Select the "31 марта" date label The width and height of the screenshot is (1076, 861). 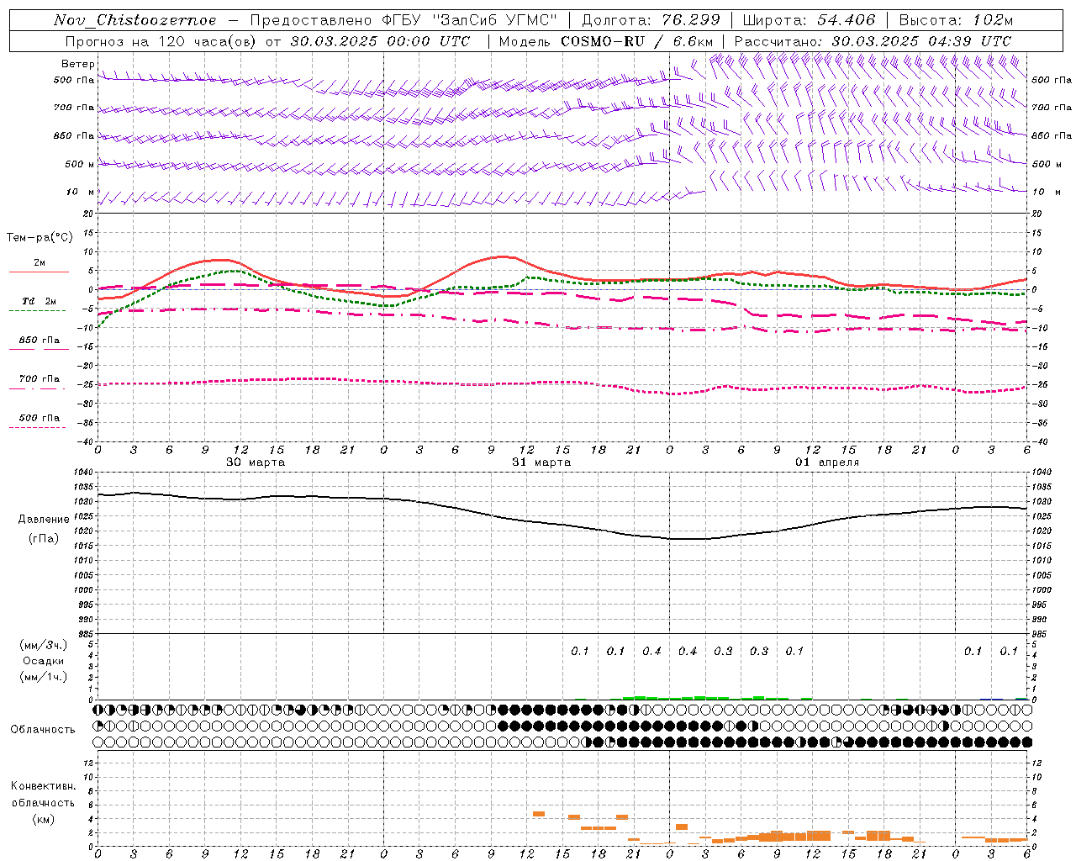(541, 462)
